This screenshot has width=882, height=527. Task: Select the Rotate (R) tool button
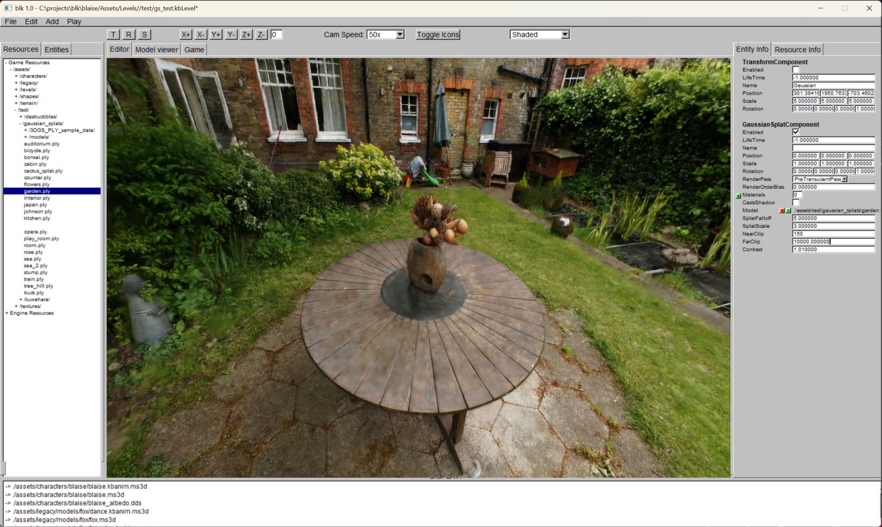pos(128,34)
